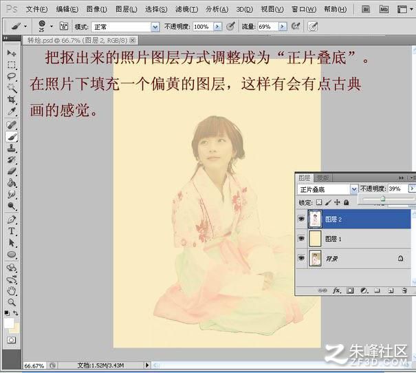
Task: Open the 选择 menu
Action: coord(156,10)
